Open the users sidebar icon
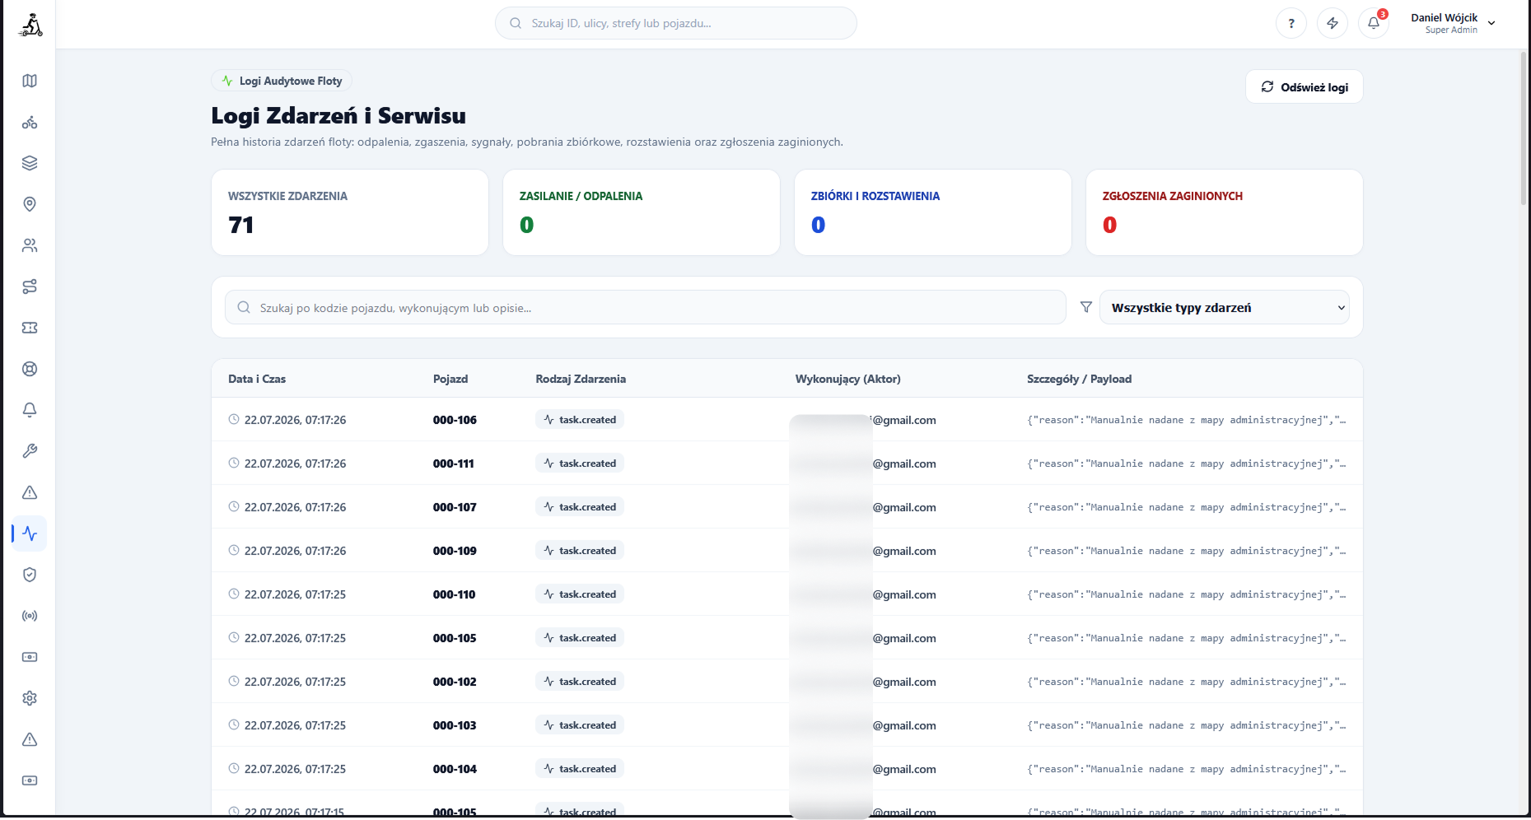1531x820 pixels. pos(30,245)
